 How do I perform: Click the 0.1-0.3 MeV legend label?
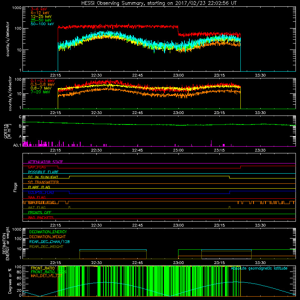pyautogui.click(x=43, y=81)
